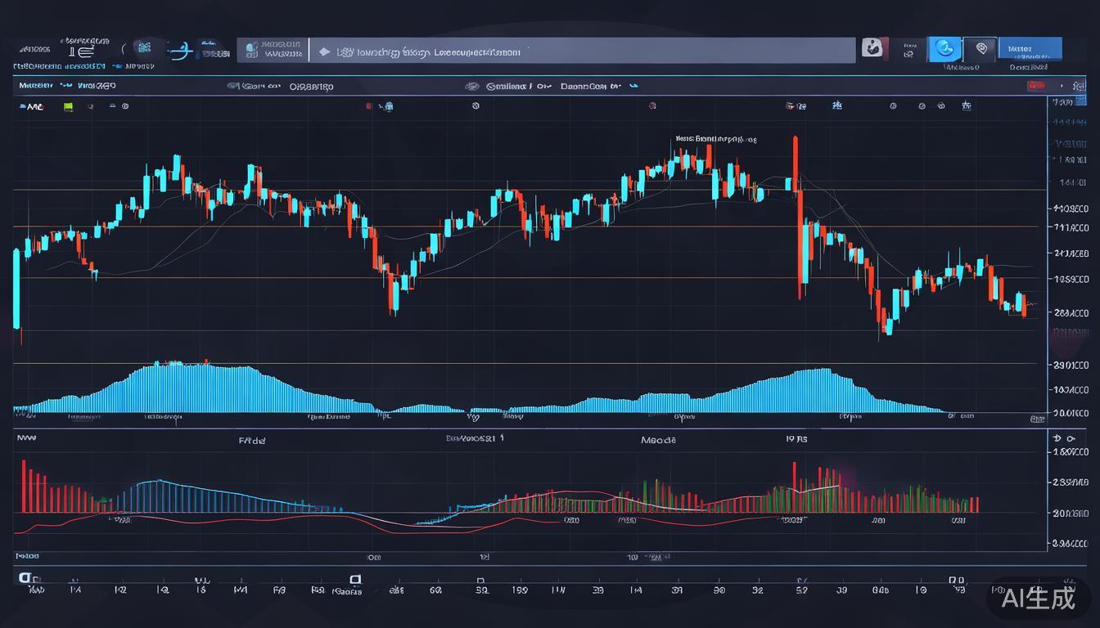Screen dimensions: 1100x628
Task: Expand the cyan chevron beside the Deonn label
Action: tap(633, 85)
